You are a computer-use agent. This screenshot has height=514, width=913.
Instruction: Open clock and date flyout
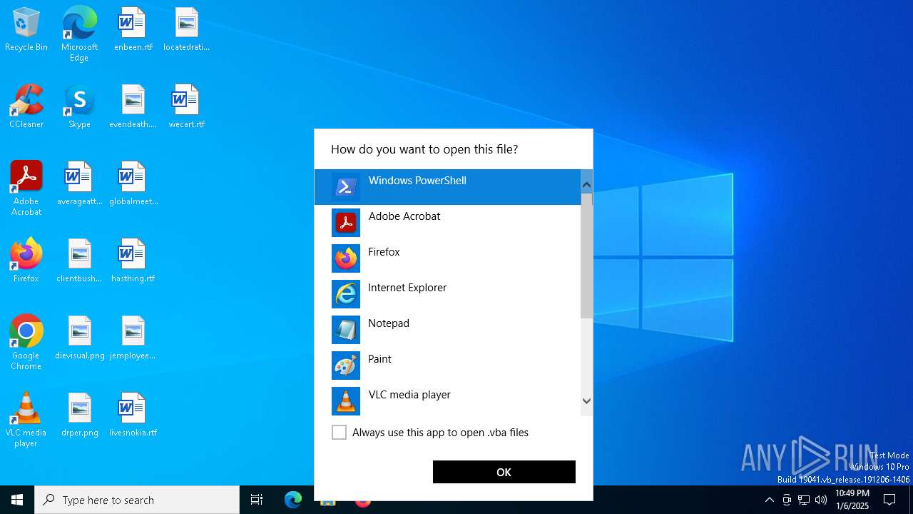click(x=852, y=500)
